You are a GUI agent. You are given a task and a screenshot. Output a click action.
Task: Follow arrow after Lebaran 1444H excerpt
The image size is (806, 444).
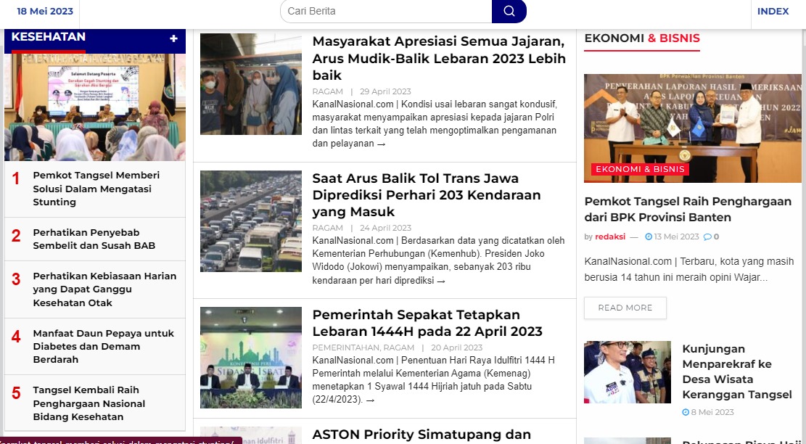pyautogui.click(x=370, y=400)
